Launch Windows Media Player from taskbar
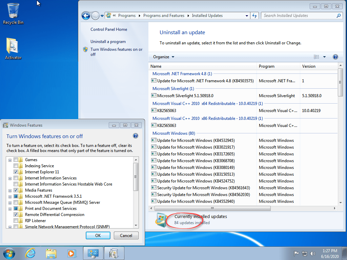The image size is (347, 260). [72, 253]
